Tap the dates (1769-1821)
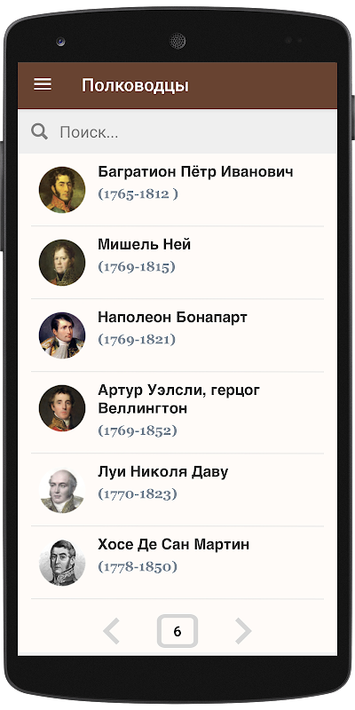355x710 pixels. [137, 339]
